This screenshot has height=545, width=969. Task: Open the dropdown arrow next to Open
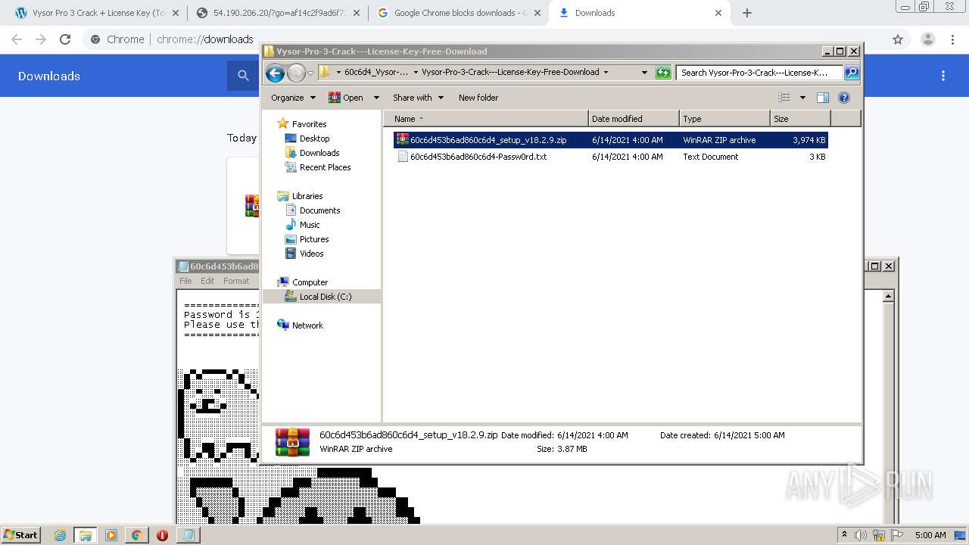coord(376,98)
